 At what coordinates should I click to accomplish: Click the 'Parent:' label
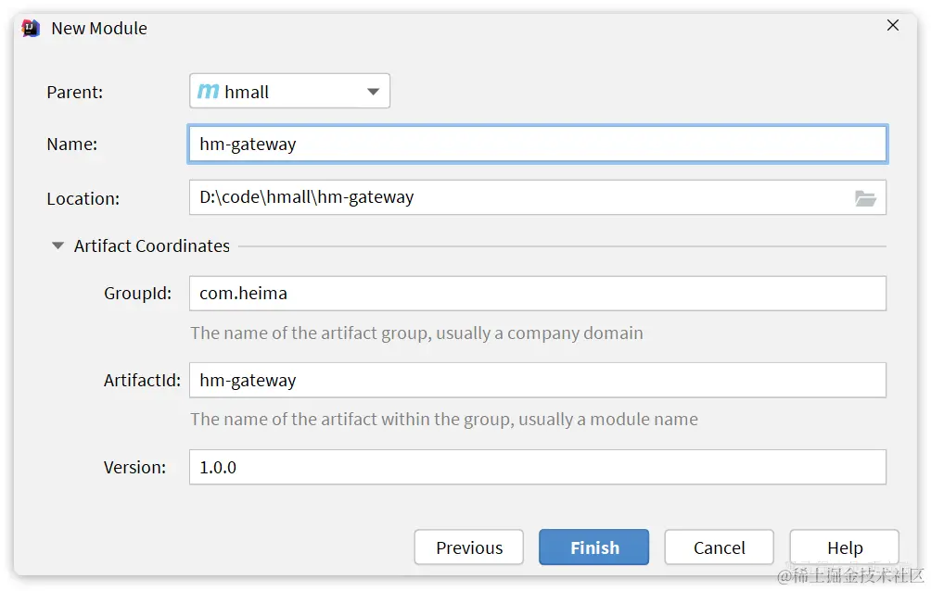click(75, 92)
